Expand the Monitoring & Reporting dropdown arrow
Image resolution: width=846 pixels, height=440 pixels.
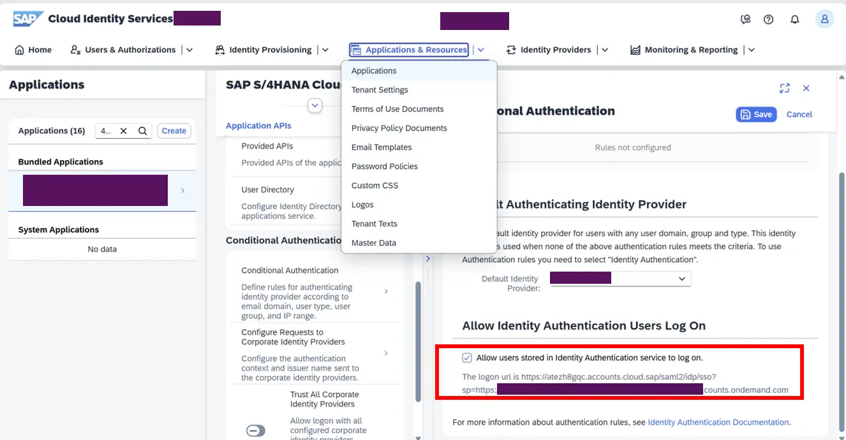(752, 50)
